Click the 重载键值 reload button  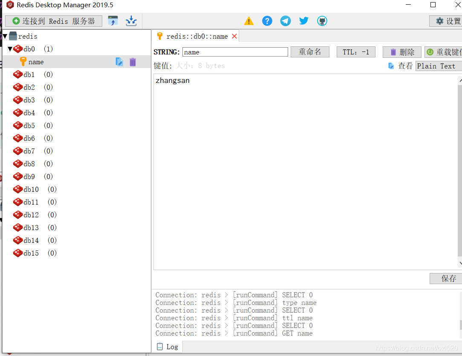[443, 52]
